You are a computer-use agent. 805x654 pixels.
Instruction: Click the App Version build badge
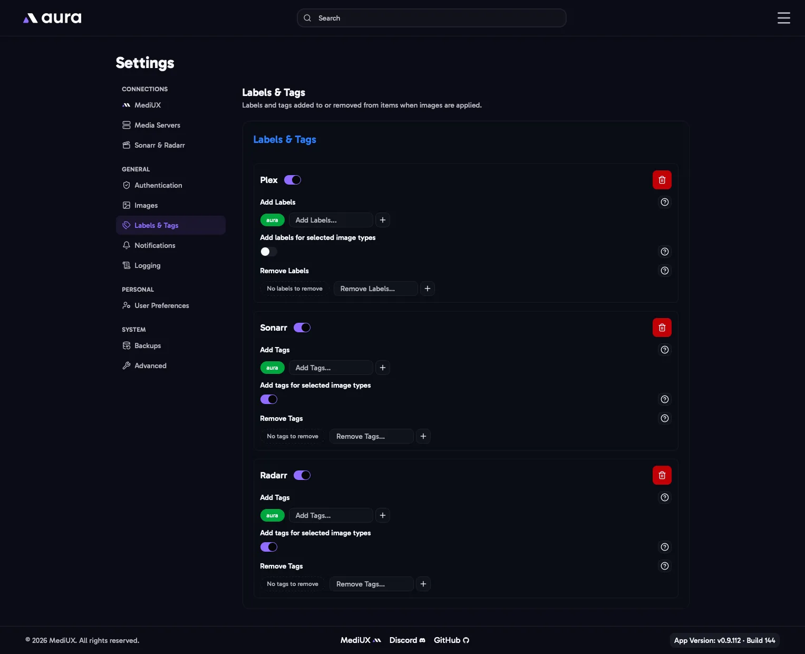point(724,640)
